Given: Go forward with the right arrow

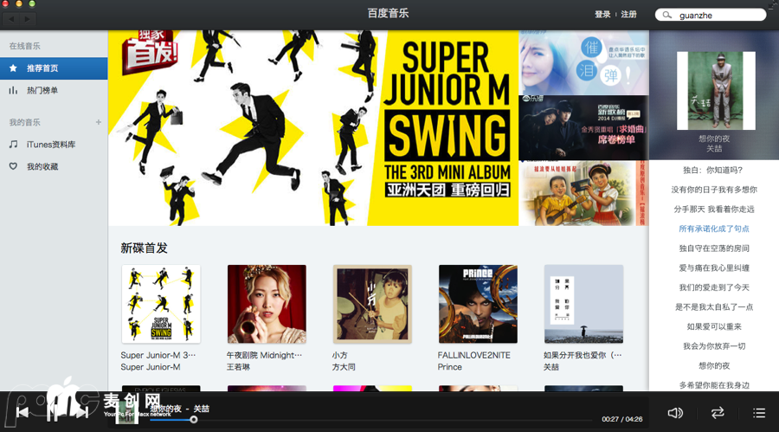Looking at the screenshot, I should point(29,18).
